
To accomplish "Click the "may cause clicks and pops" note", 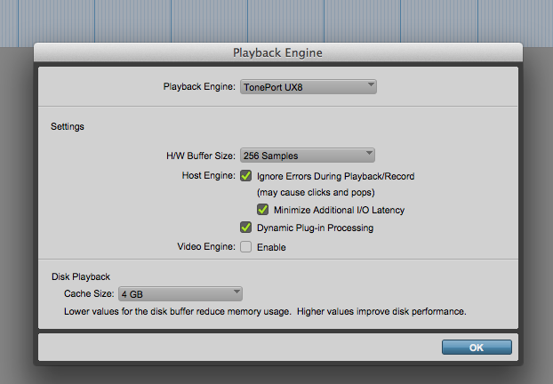I will tap(315, 193).
